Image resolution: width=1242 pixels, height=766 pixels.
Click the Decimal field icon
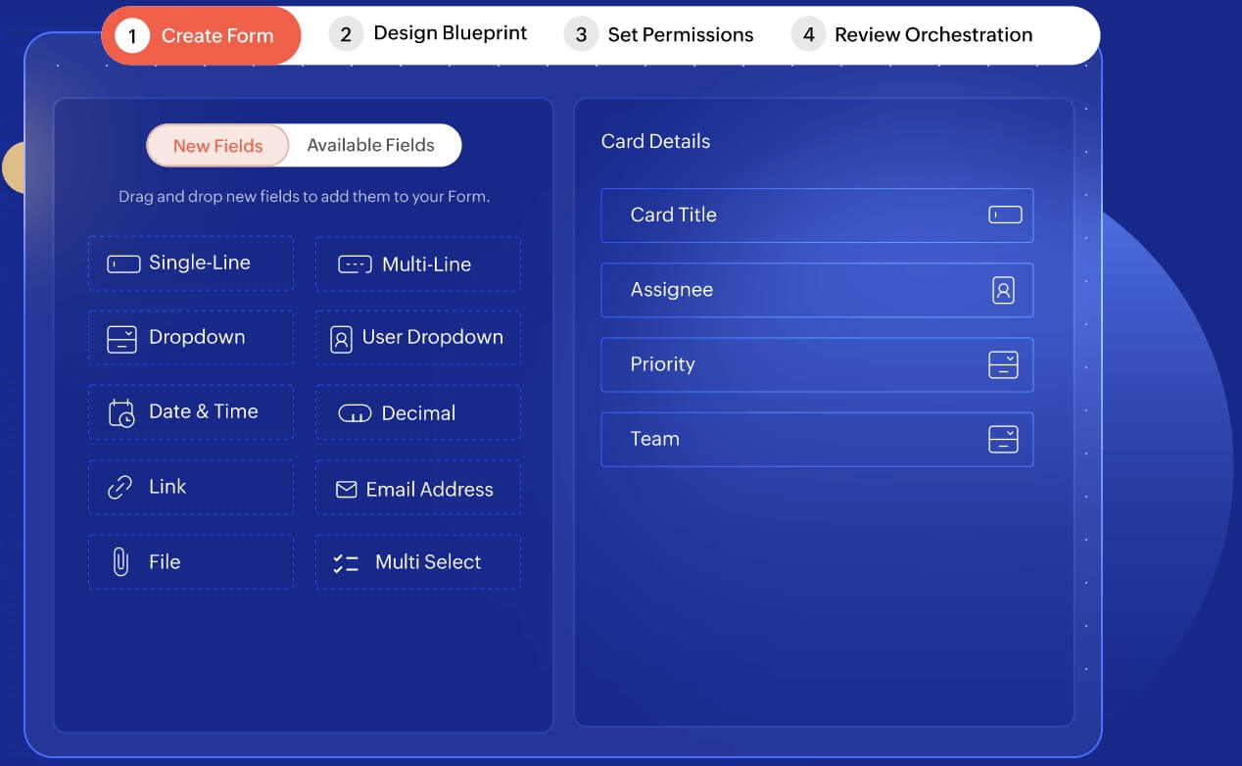click(355, 413)
